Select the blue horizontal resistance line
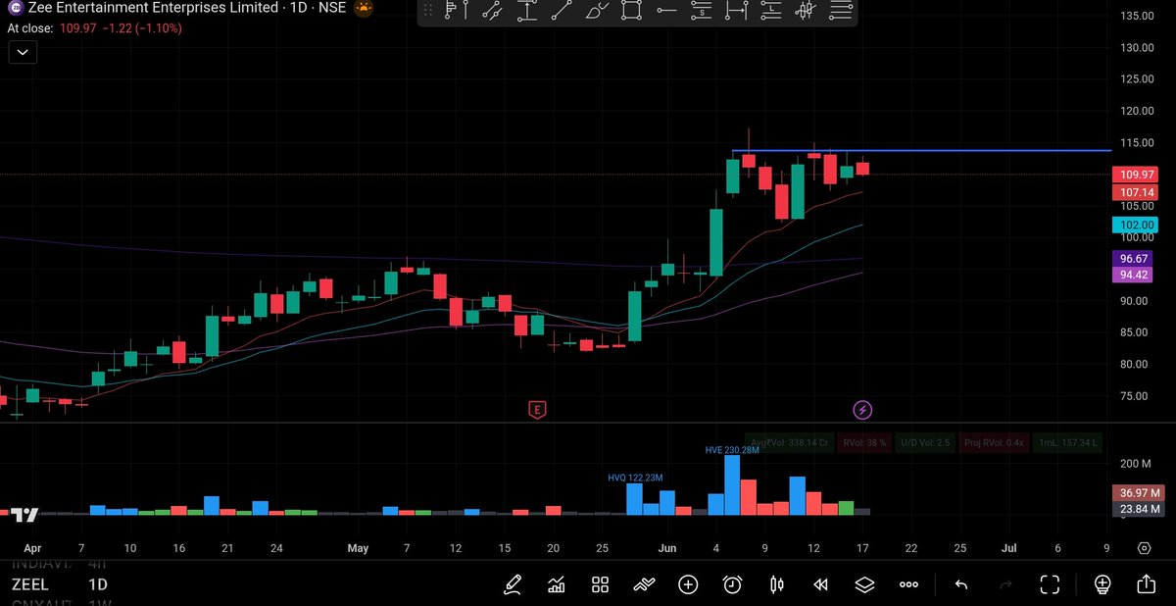Viewport: 1176px width, 606px height. tap(921, 151)
